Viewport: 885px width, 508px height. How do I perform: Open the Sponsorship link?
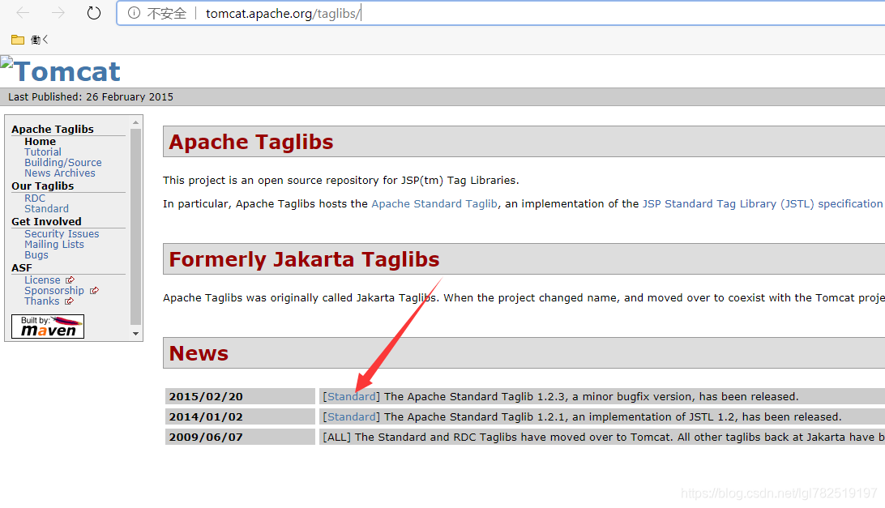click(54, 291)
